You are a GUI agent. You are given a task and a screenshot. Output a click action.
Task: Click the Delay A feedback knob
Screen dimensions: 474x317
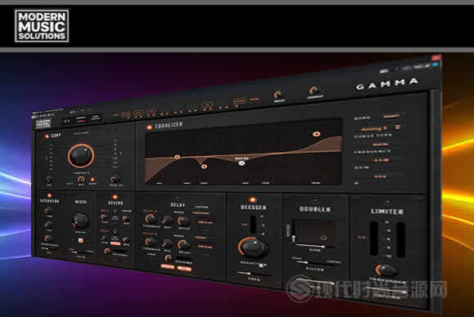150,219
